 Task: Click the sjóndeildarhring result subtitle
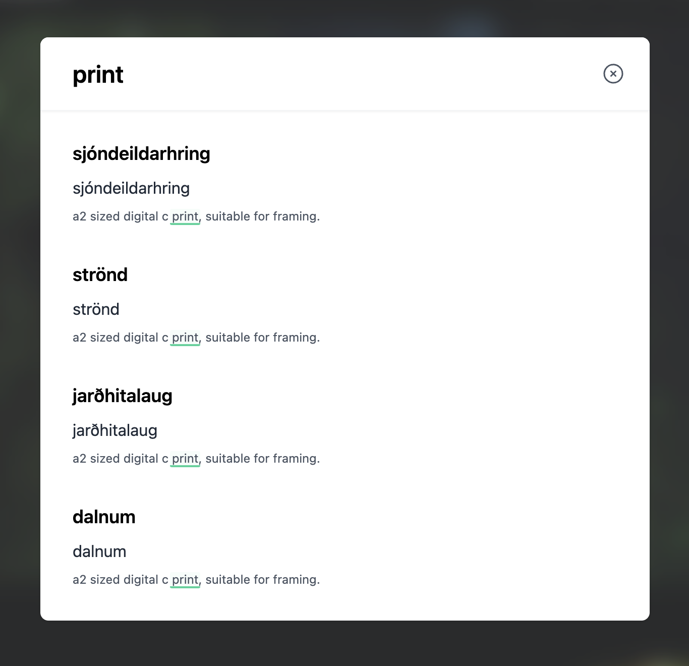pos(131,188)
